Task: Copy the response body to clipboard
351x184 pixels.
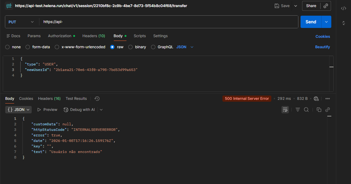Action: (x=319, y=110)
